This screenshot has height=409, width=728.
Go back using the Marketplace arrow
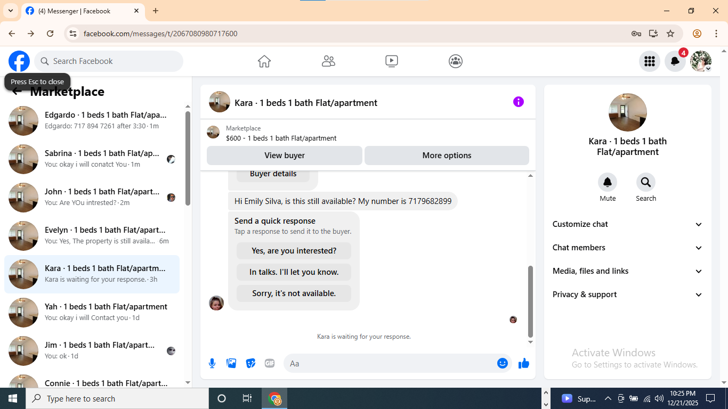17,92
